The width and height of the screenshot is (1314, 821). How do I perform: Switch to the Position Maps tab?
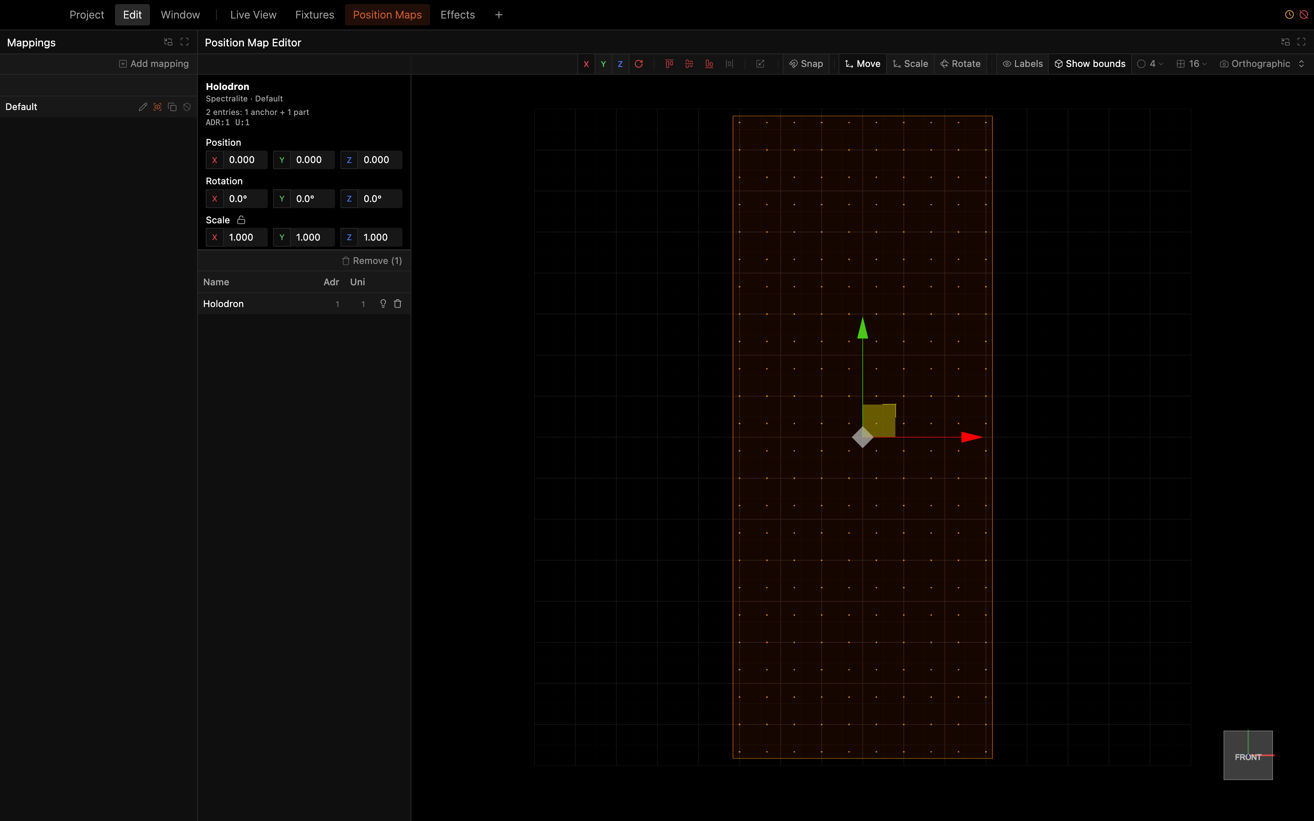coord(387,15)
